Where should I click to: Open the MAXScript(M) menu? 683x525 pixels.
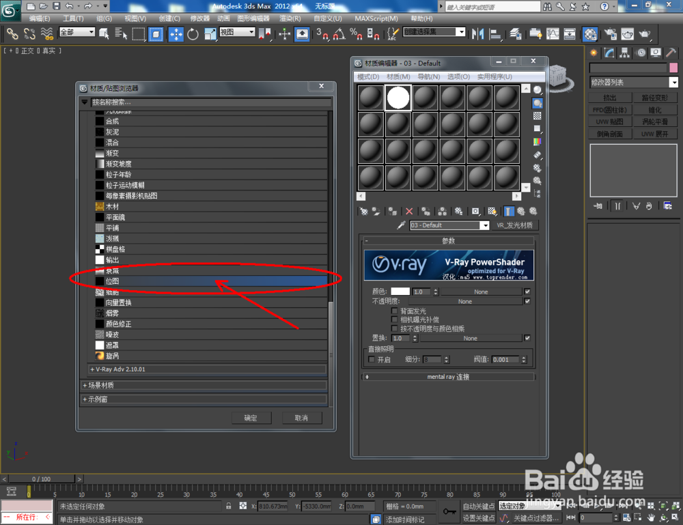coord(376,18)
